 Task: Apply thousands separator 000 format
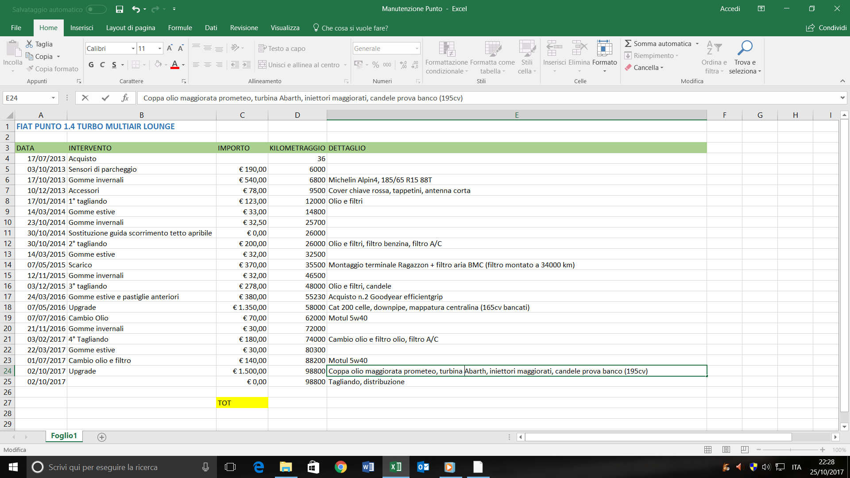[x=387, y=65]
